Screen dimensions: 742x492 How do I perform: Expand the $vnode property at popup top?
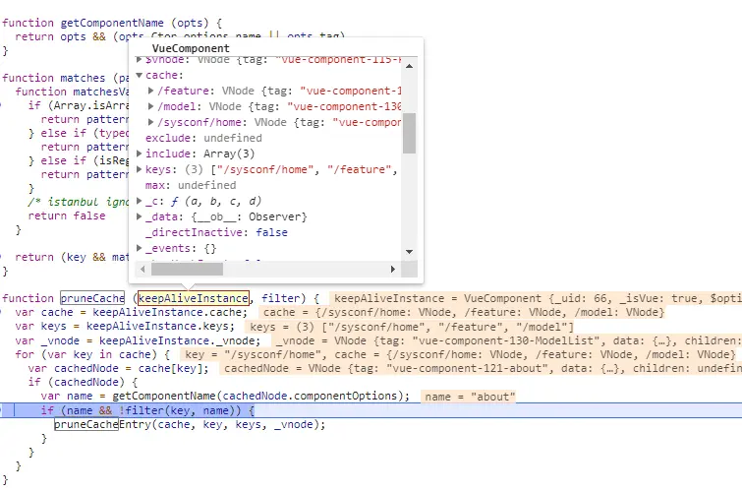[140, 60]
